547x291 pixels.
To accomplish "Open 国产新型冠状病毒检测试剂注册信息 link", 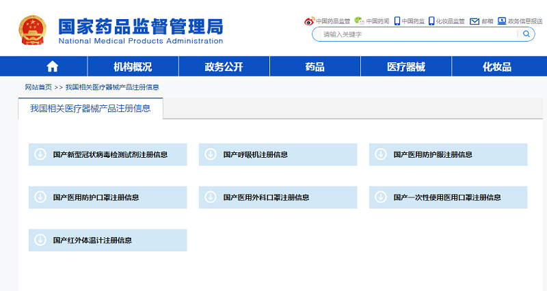I will (110, 154).
